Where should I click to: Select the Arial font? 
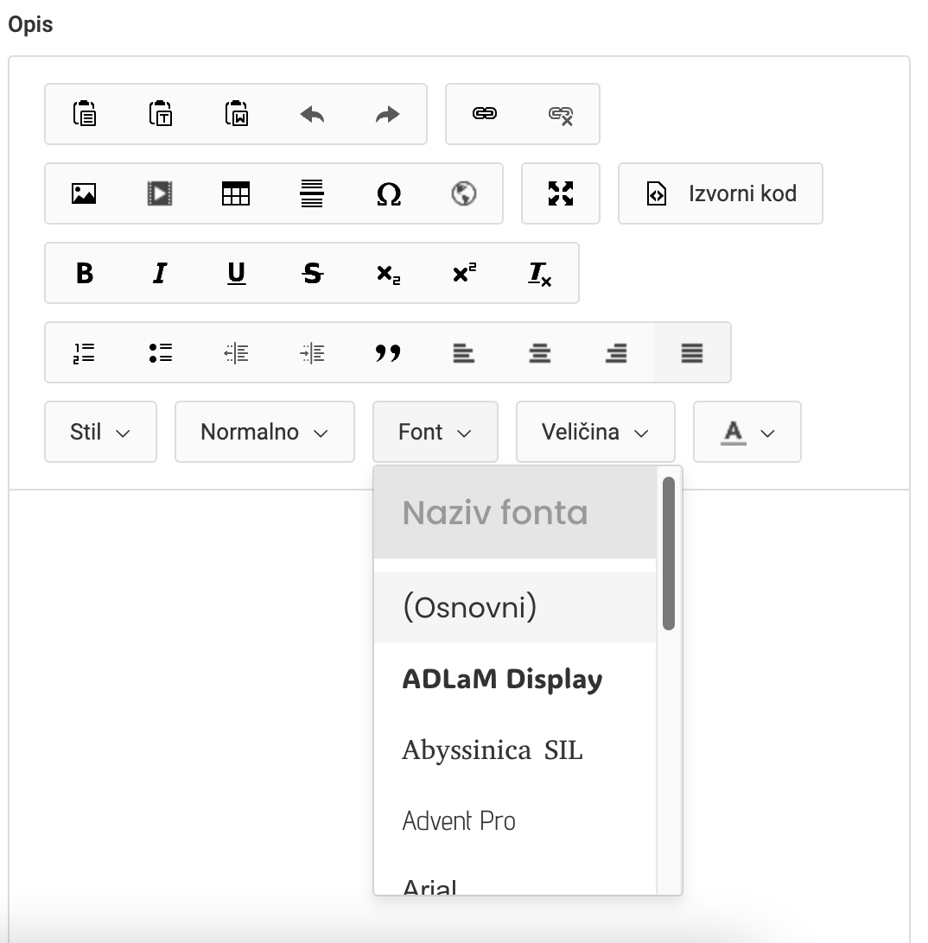[515, 881]
